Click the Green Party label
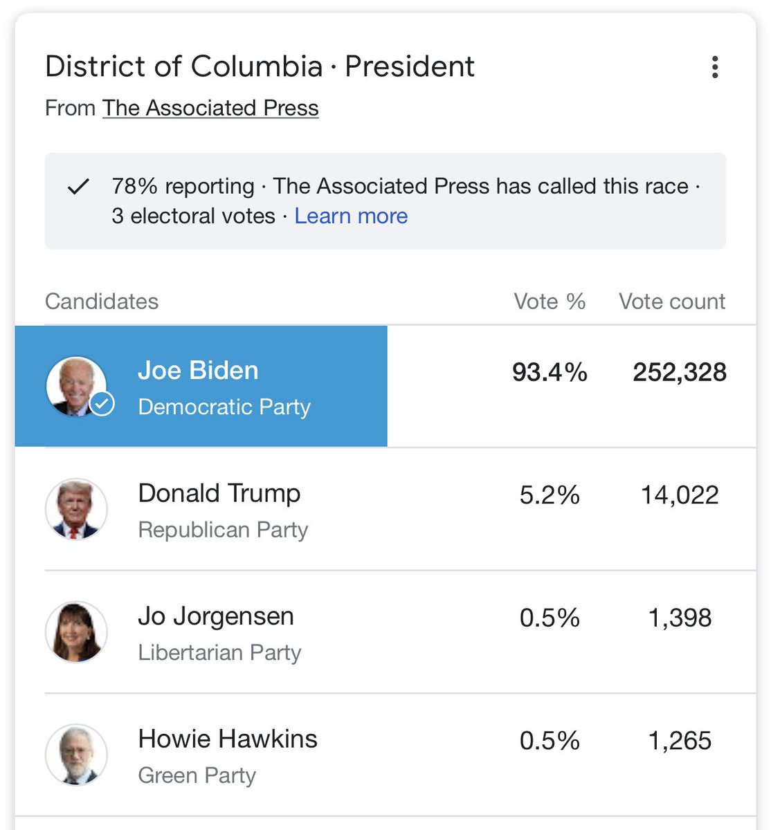This screenshot has width=771, height=830. coord(197,776)
